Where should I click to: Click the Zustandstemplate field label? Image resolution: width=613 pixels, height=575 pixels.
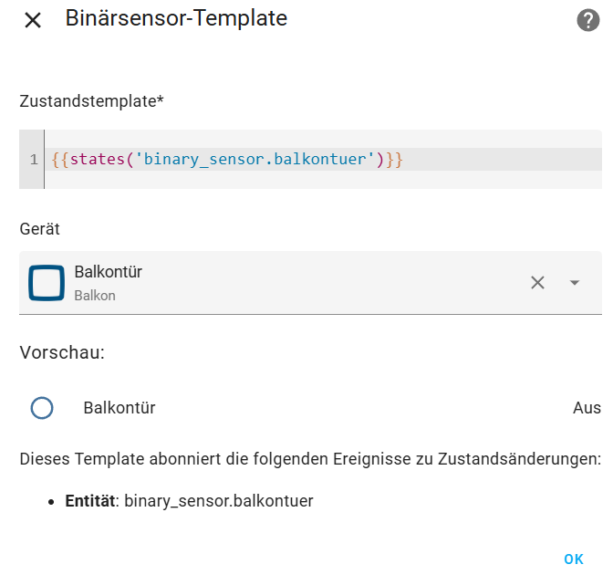coord(91,101)
